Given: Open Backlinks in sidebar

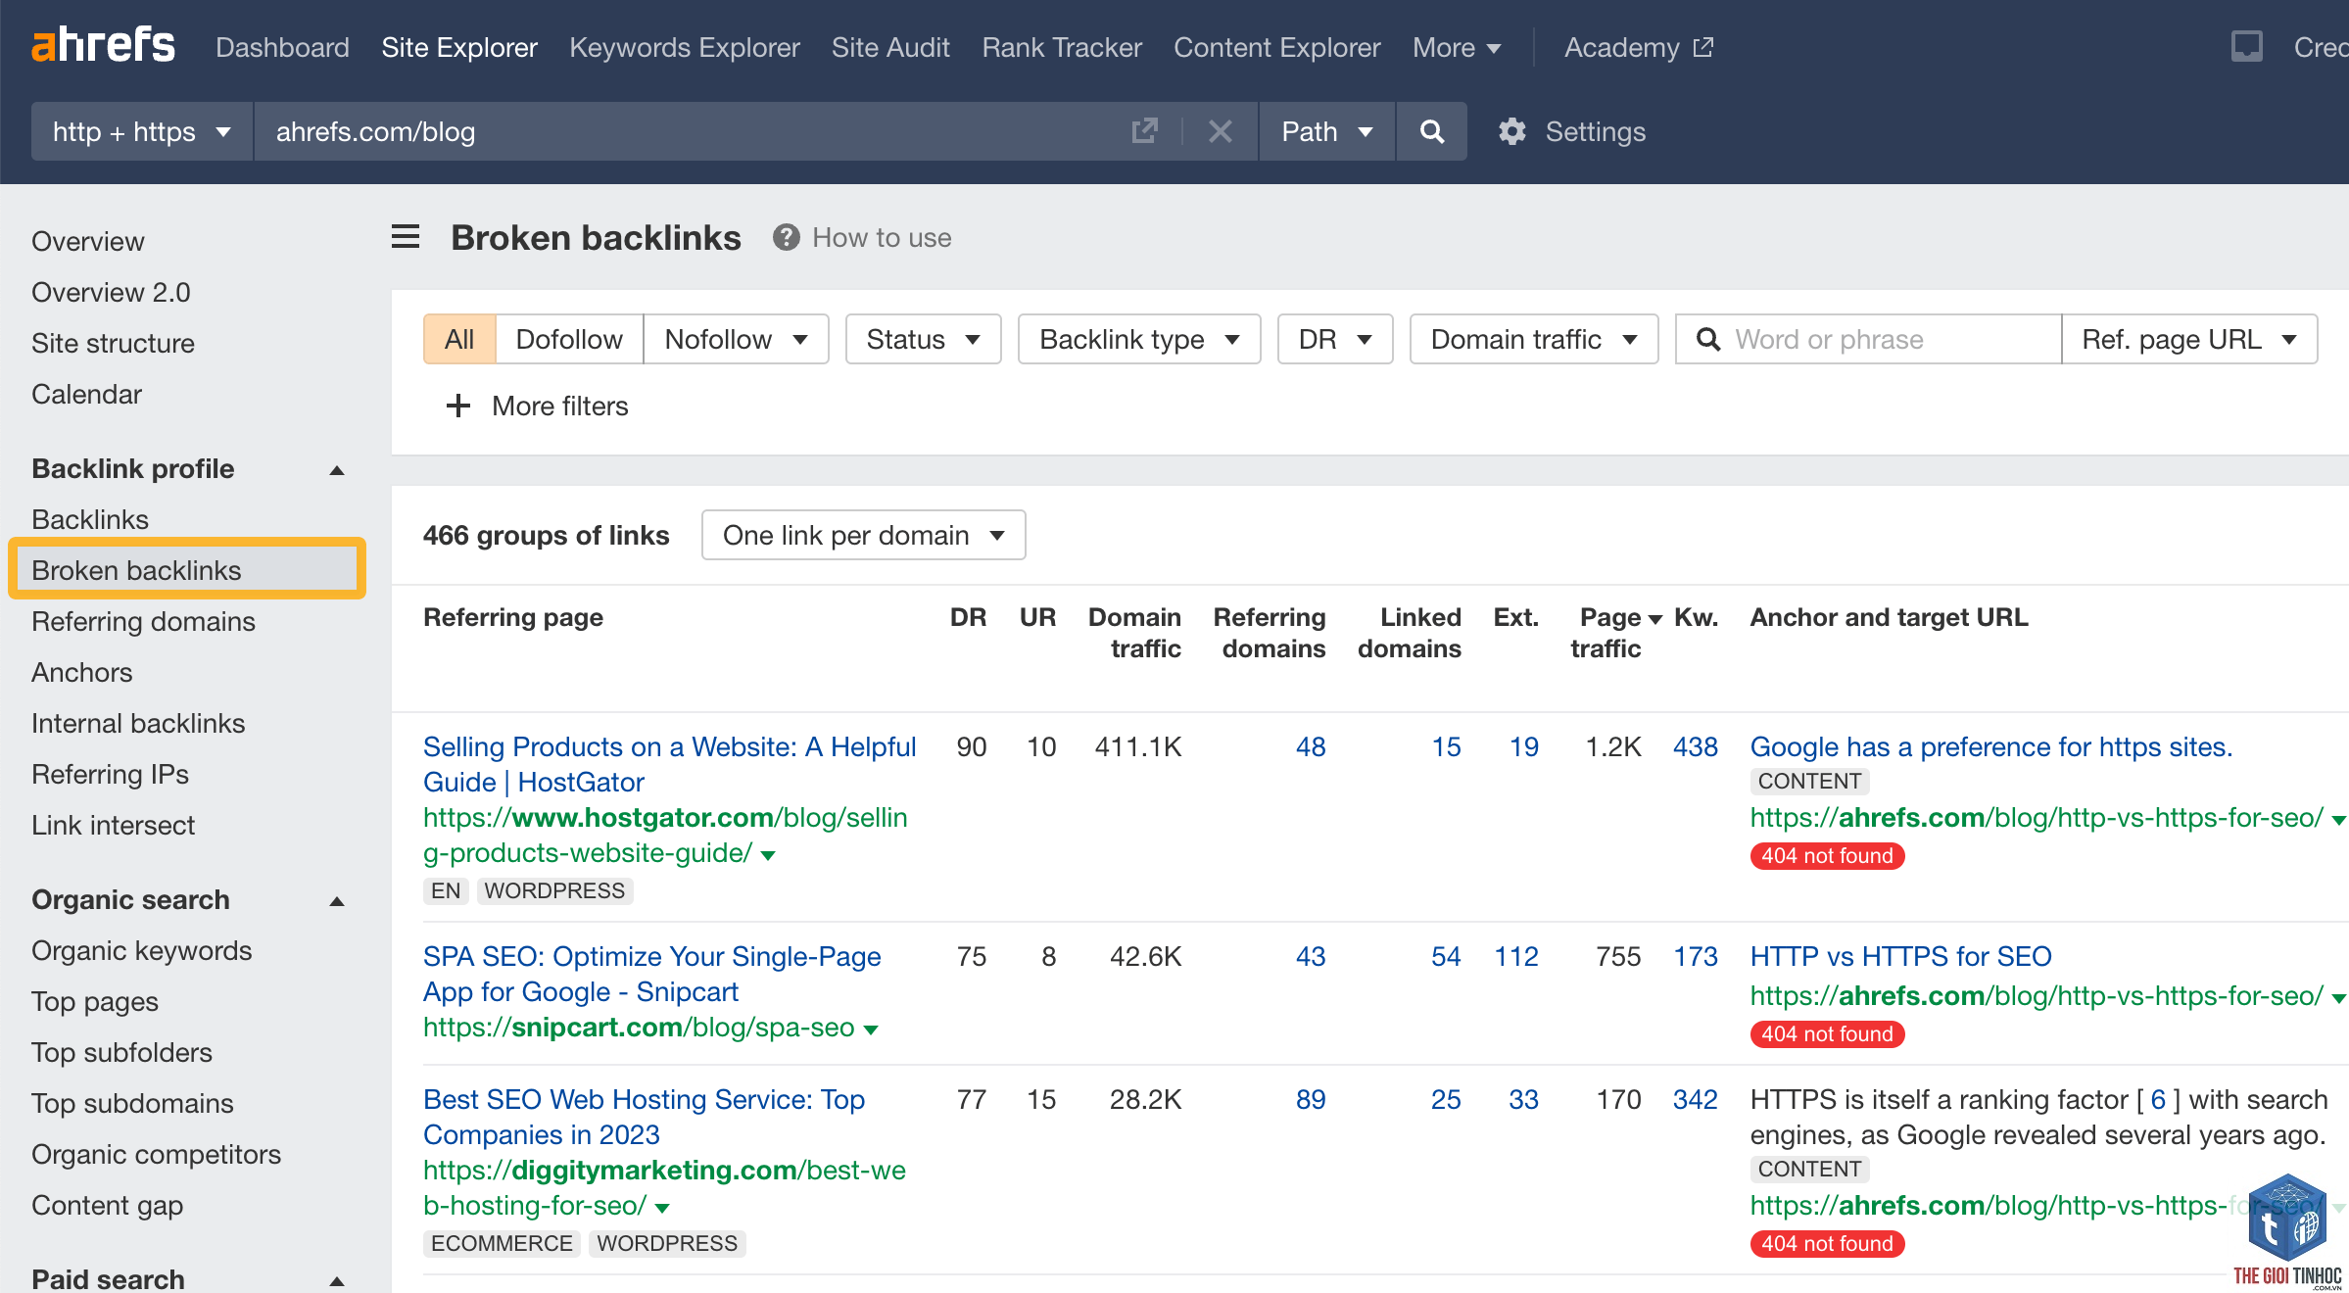Looking at the screenshot, I should 90,519.
